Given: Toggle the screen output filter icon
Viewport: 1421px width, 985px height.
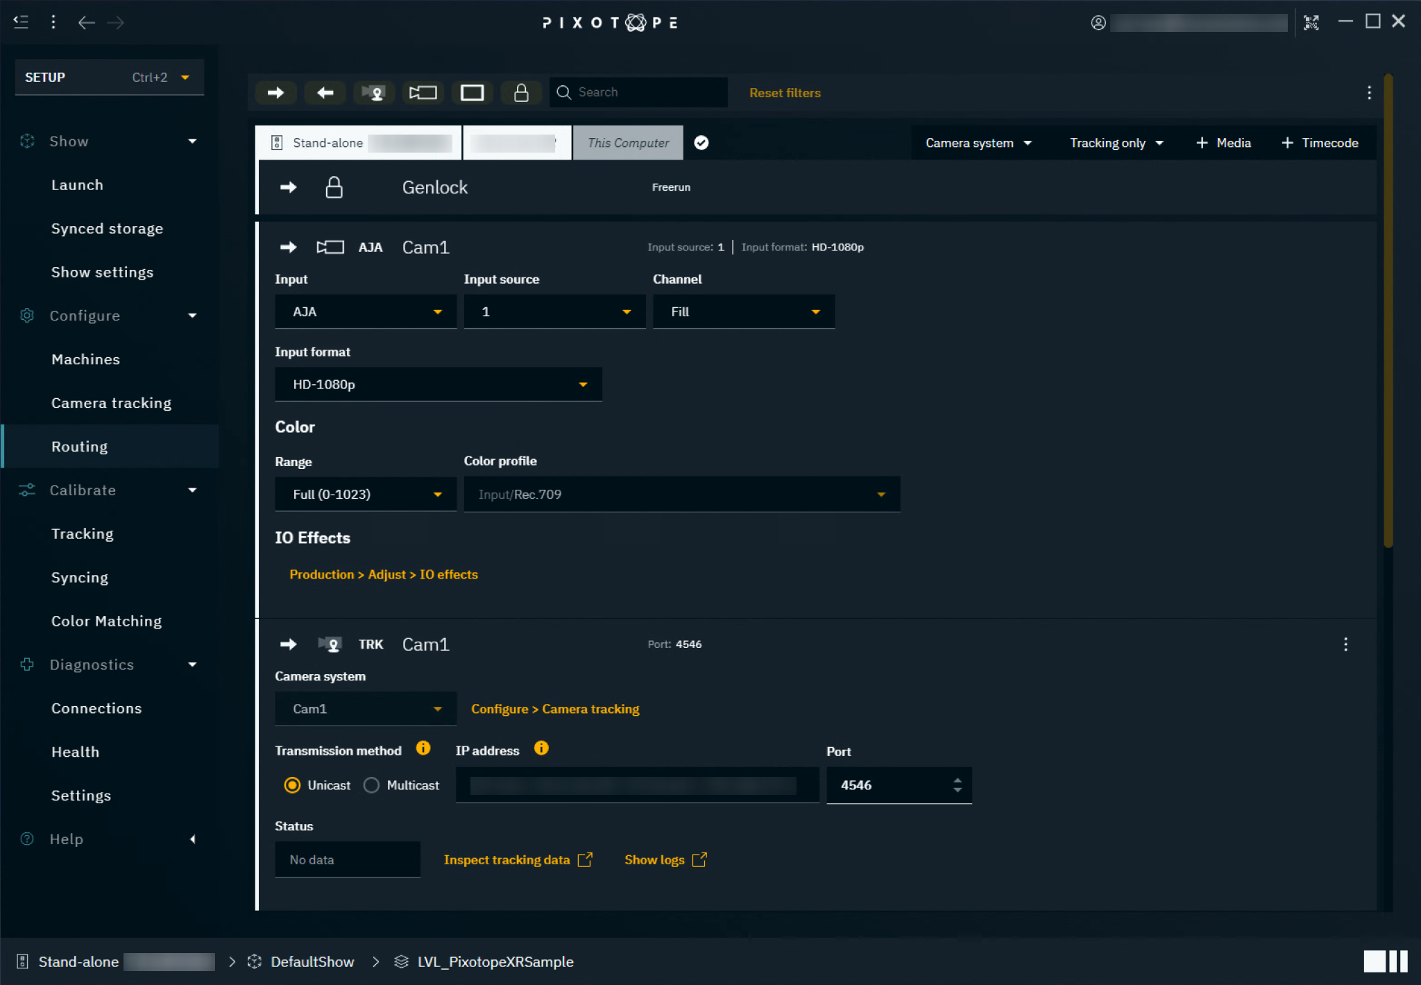Looking at the screenshot, I should (472, 92).
